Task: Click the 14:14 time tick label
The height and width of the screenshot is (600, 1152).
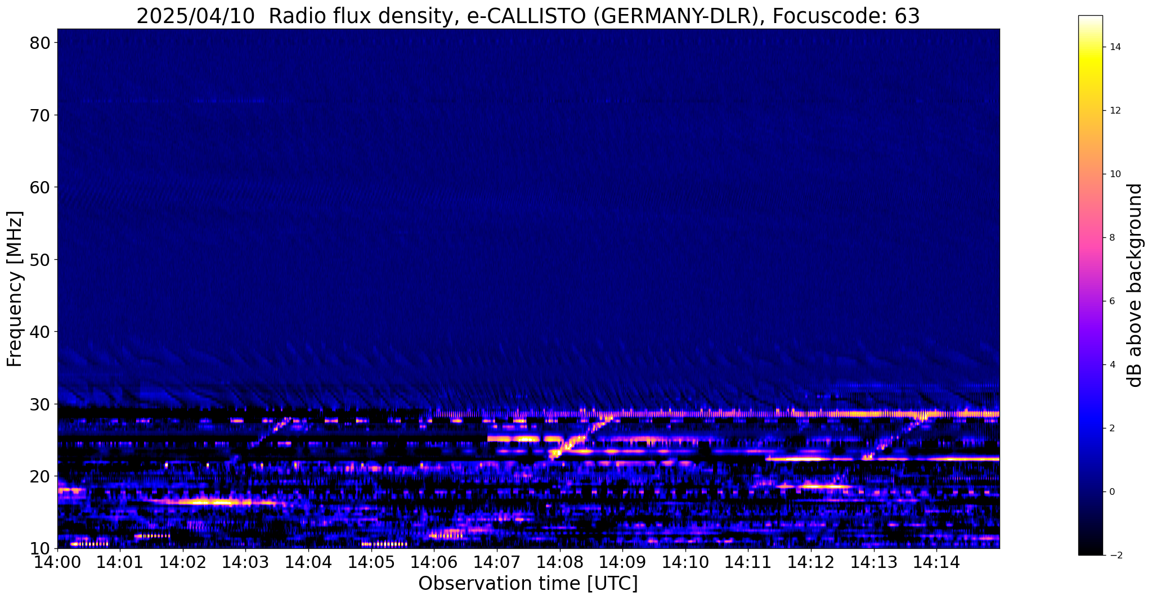Action: click(936, 562)
